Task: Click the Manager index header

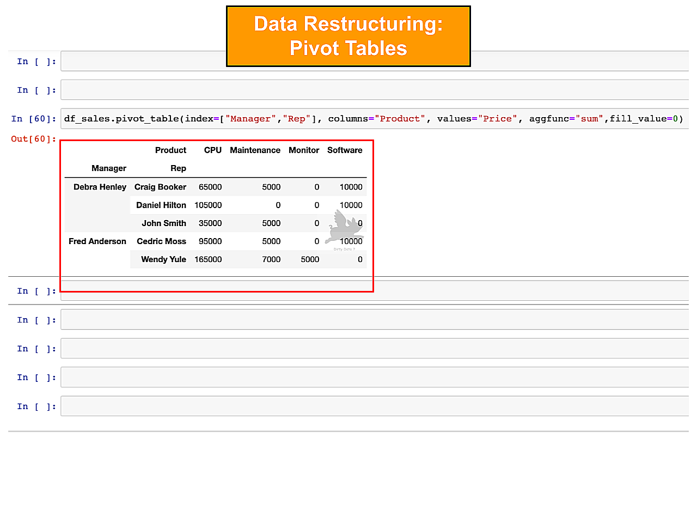Action: 109,168
